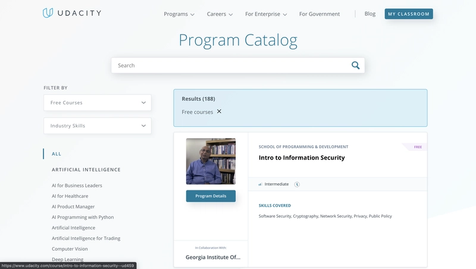476x269 pixels.
Task: Filter by Artificial Intelligence for Trading
Action: click(x=86, y=238)
